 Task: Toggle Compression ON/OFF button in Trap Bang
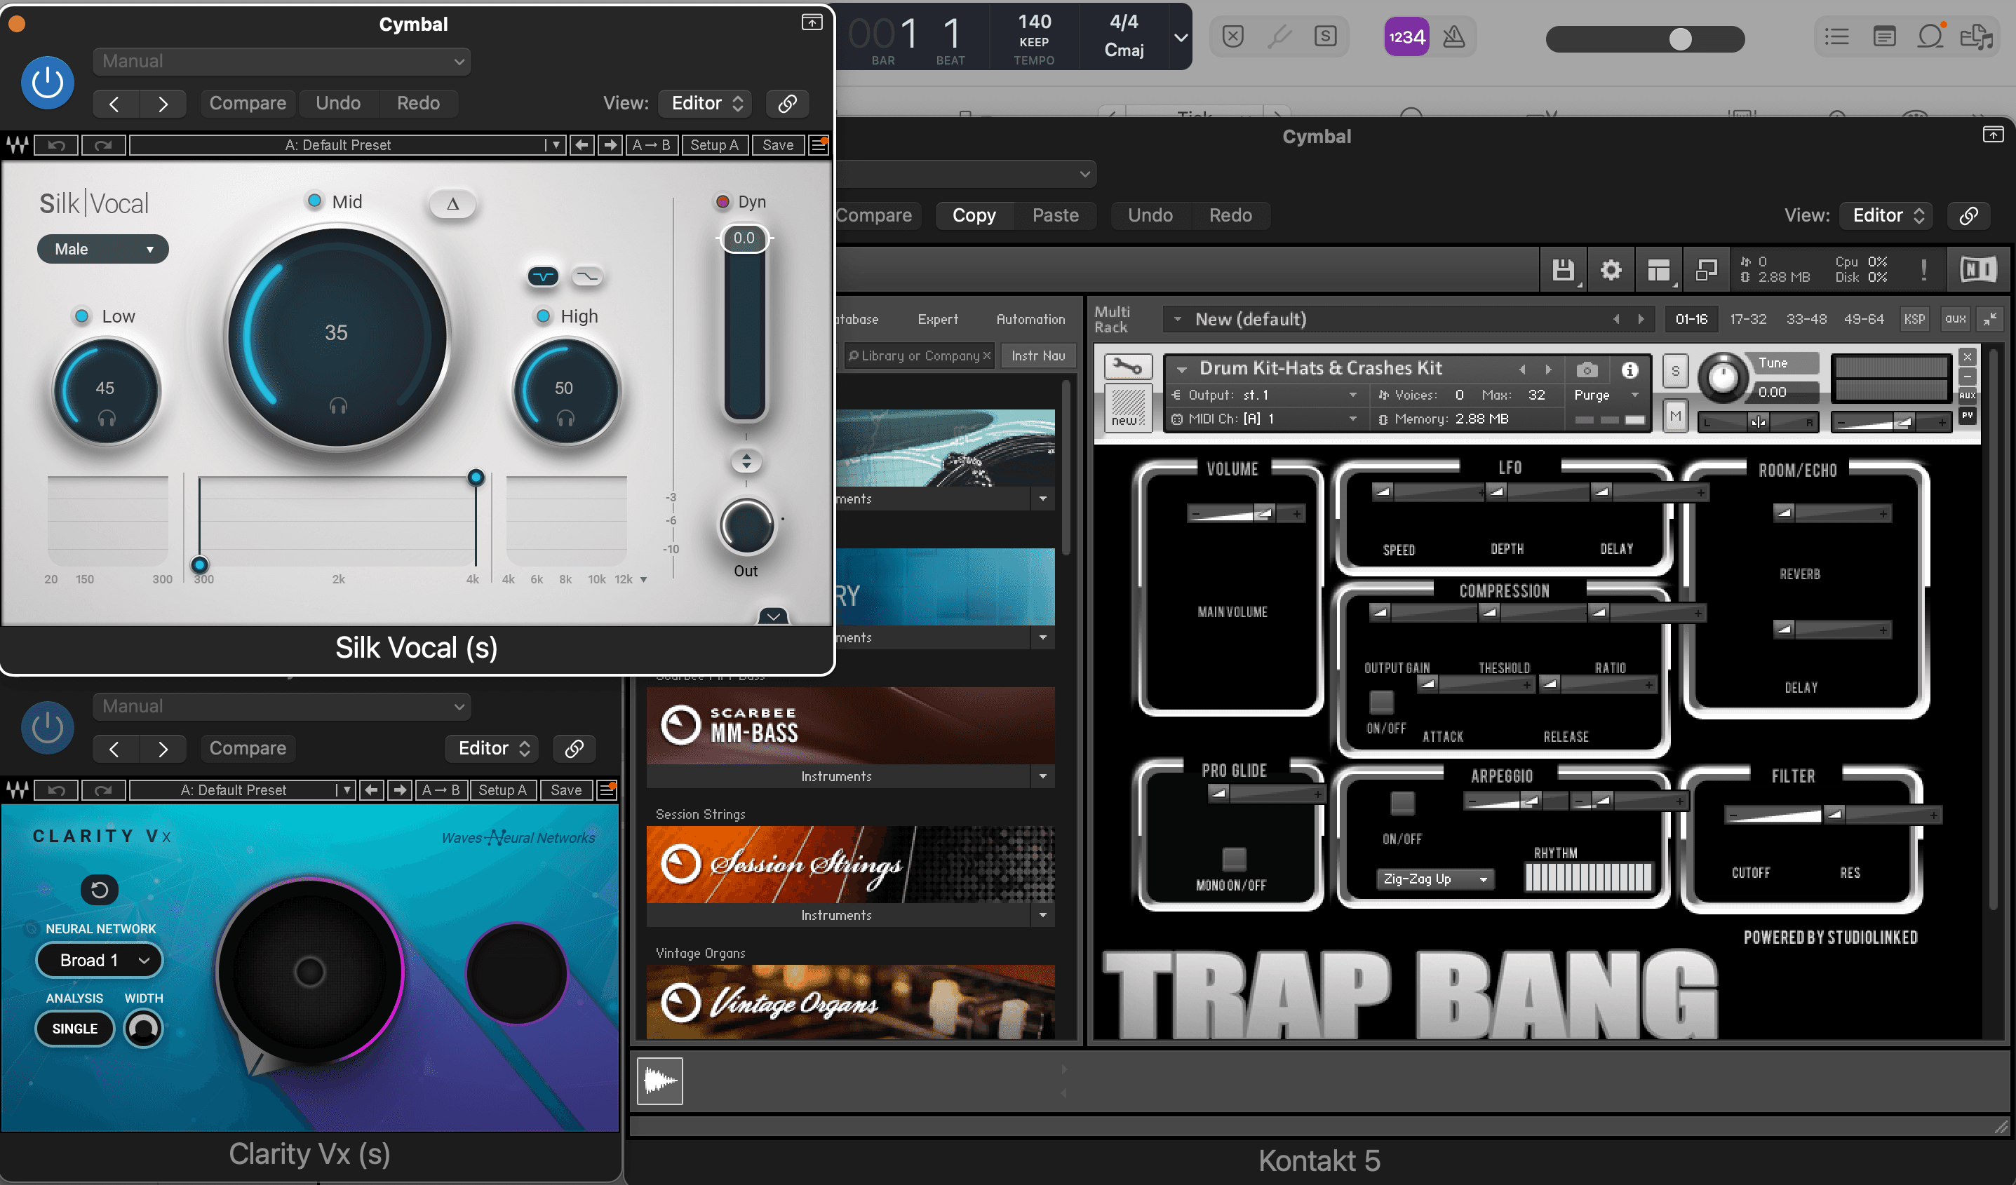pos(1380,702)
